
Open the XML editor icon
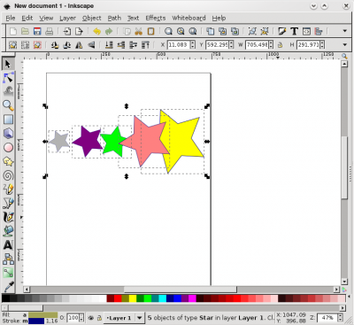[306, 31]
